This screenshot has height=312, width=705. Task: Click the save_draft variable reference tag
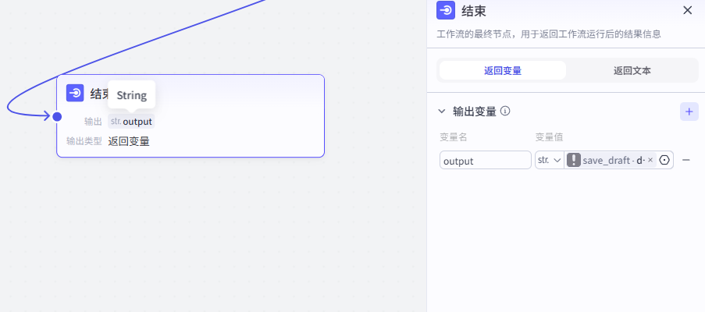tap(609, 160)
